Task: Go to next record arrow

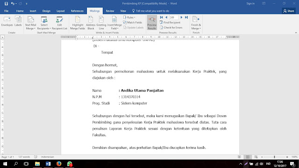Action: point(181,17)
